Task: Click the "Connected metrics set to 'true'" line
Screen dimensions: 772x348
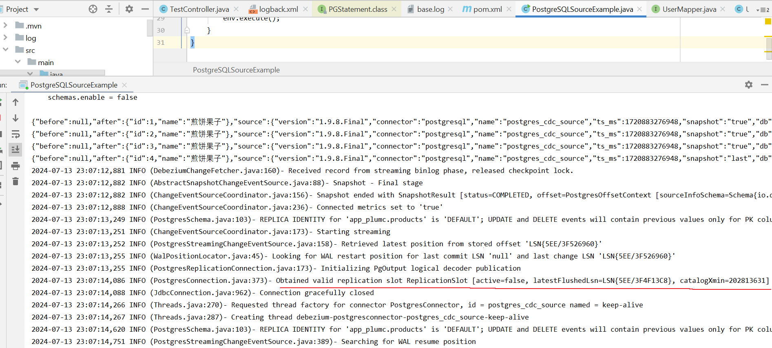Action: [x=237, y=207]
